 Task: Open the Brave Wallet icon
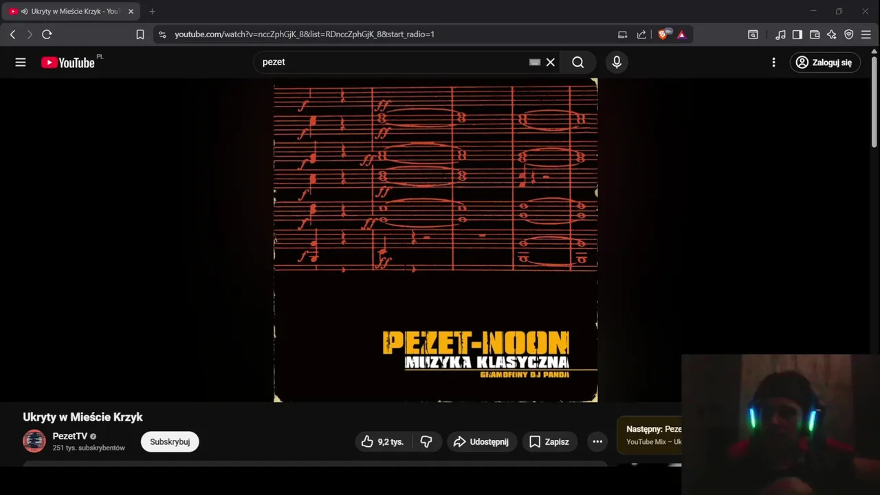click(815, 34)
